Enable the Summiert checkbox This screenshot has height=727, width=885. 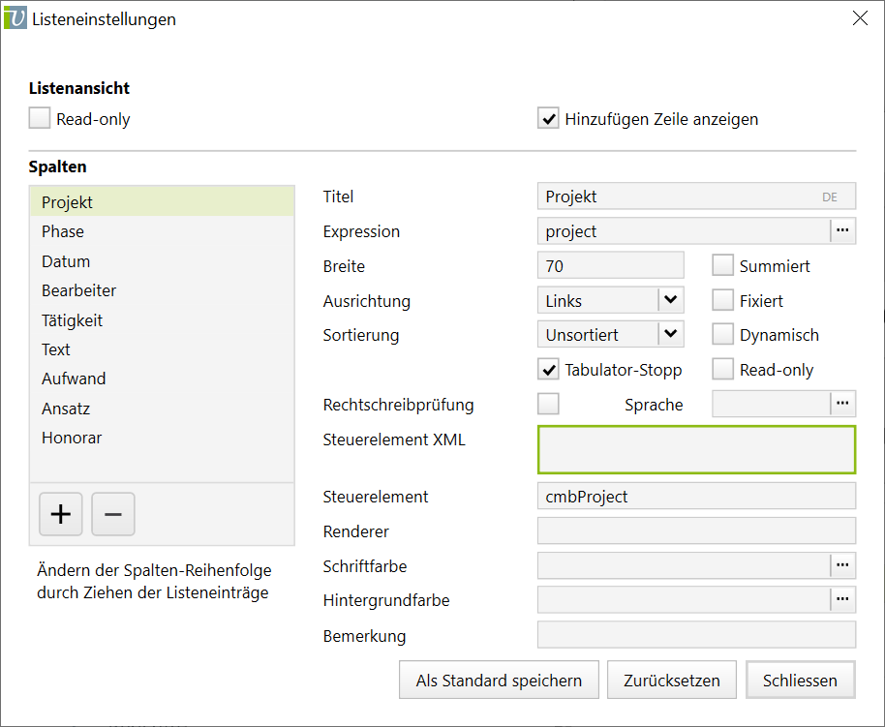[x=723, y=265]
